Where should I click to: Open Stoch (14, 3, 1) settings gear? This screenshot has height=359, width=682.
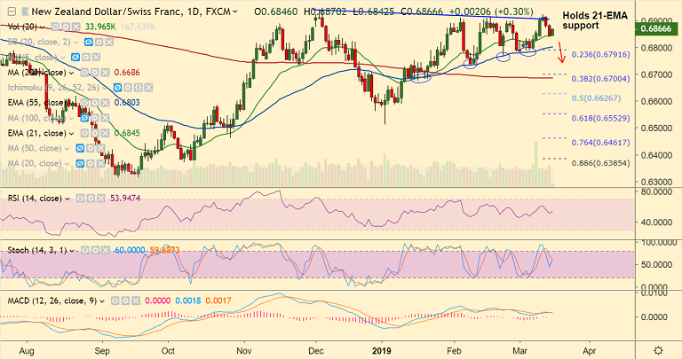coord(95,251)
